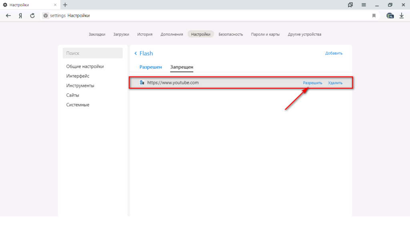Close the Настройки browser tab
This screenshot has height=230, width=410.
(x=55, y=5)
